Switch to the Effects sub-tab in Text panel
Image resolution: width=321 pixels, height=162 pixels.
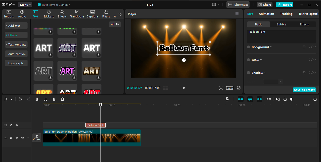point(304,24)
